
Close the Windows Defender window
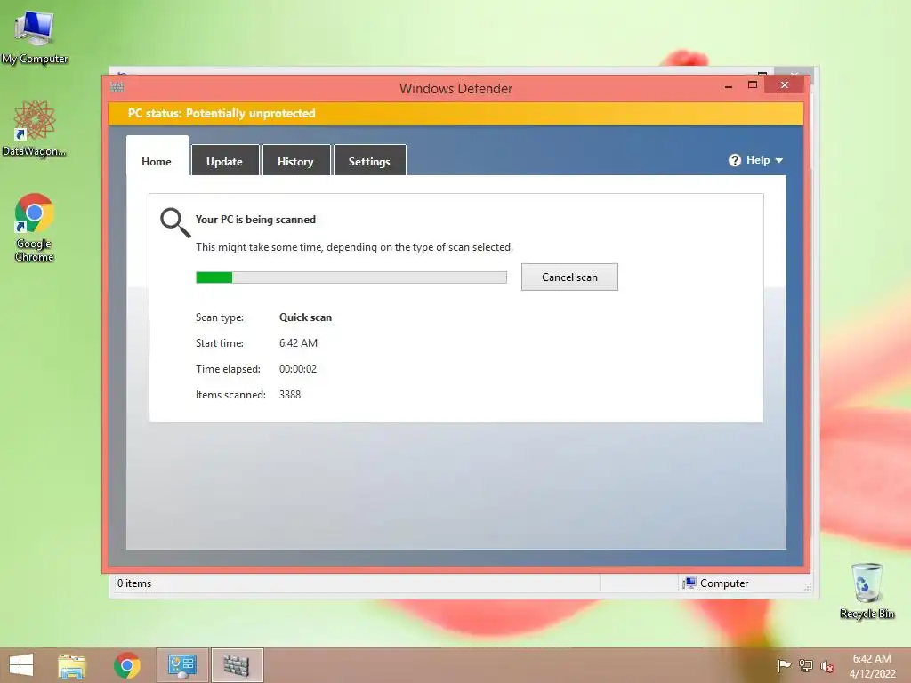pos(785,85)
